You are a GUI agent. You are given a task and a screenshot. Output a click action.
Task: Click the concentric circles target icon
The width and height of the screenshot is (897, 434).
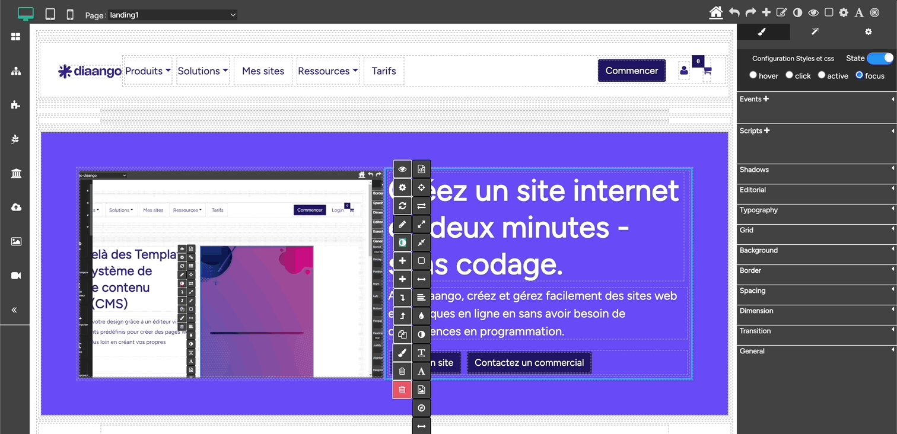pos(874,12)
